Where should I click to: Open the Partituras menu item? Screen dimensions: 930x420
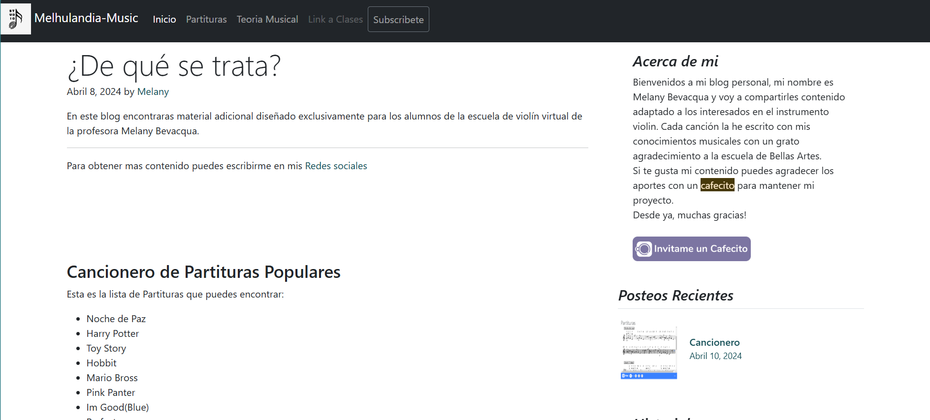[206, 19]
